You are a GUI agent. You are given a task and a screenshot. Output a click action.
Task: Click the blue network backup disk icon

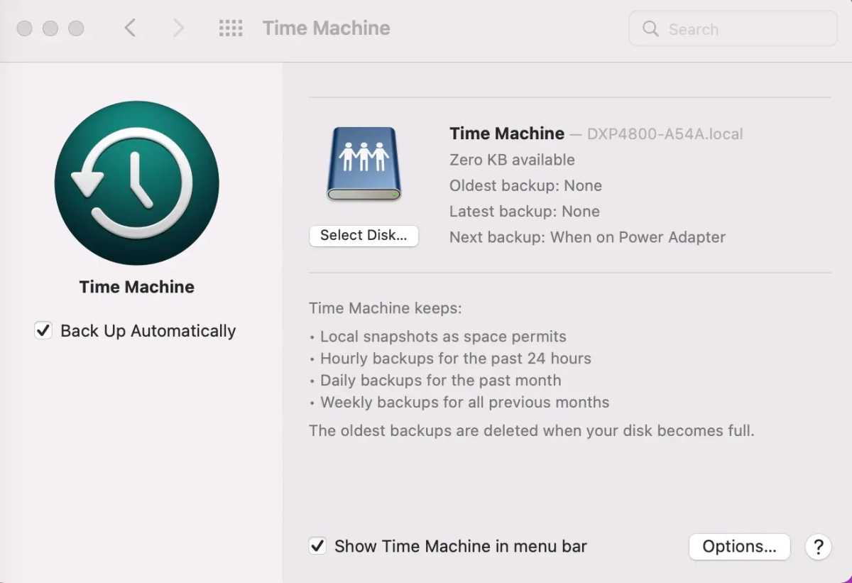[364, 162]
